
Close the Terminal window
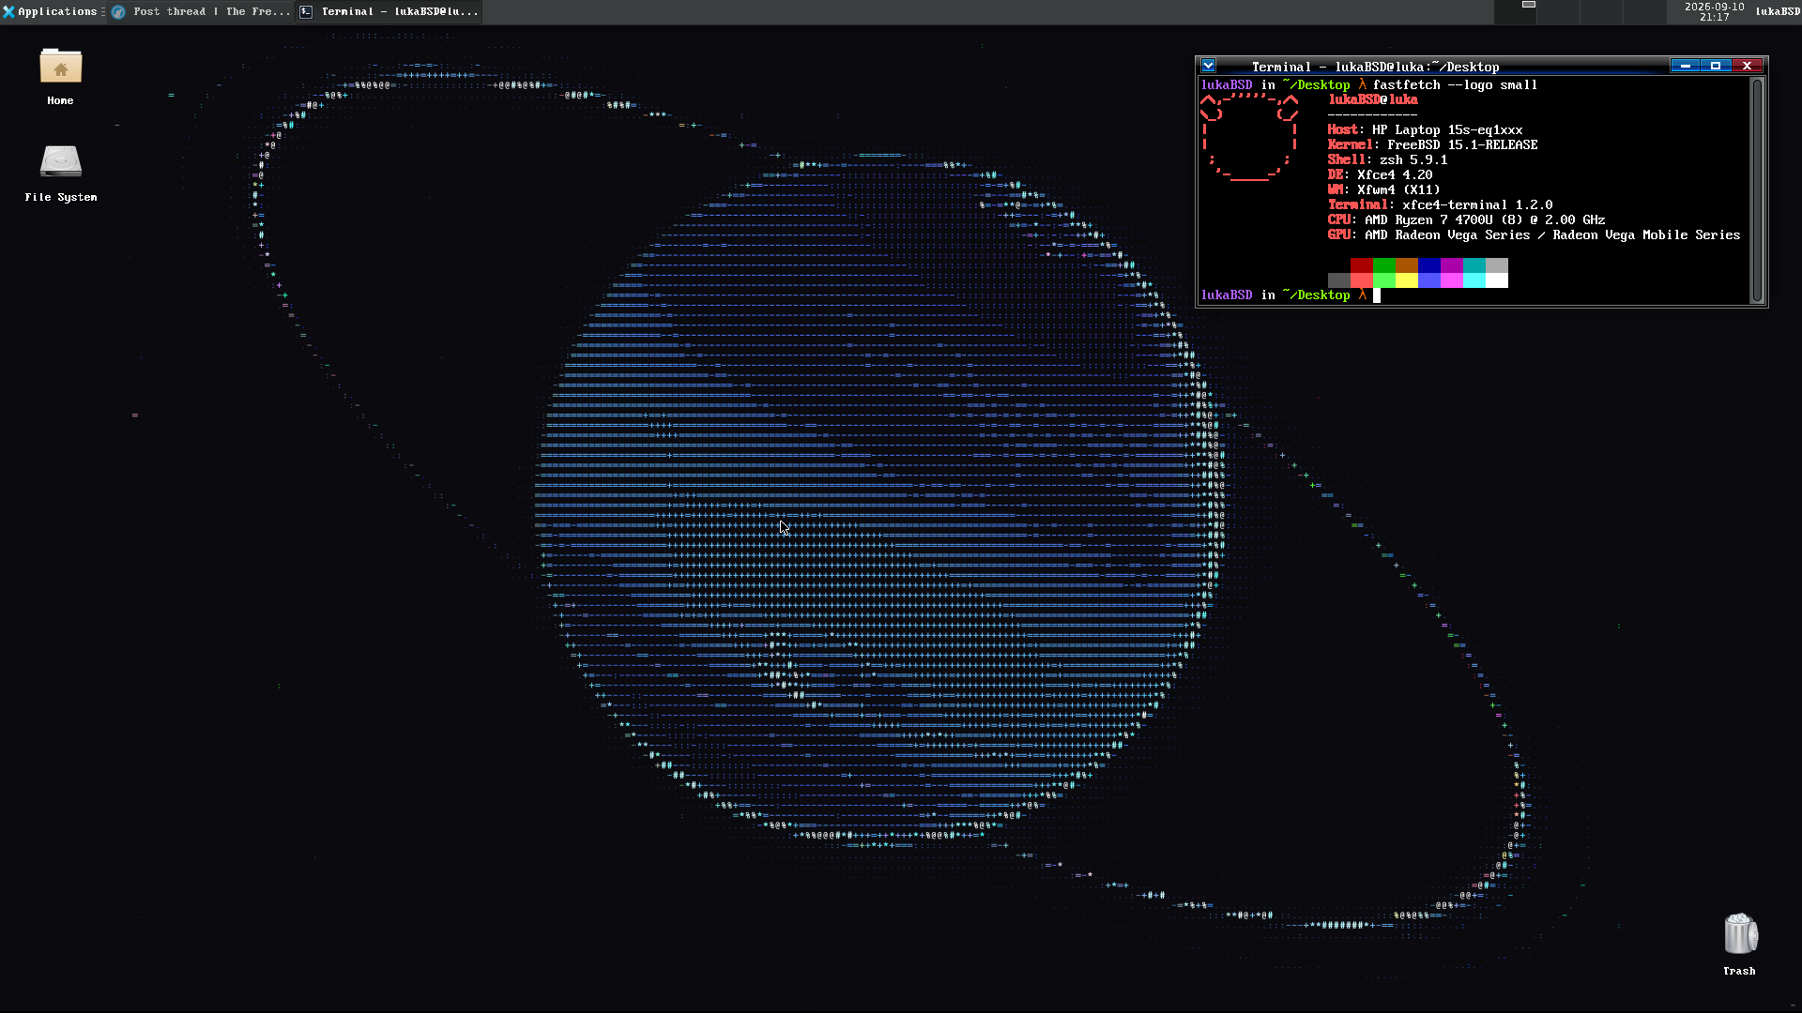(x=1747, y=66)
